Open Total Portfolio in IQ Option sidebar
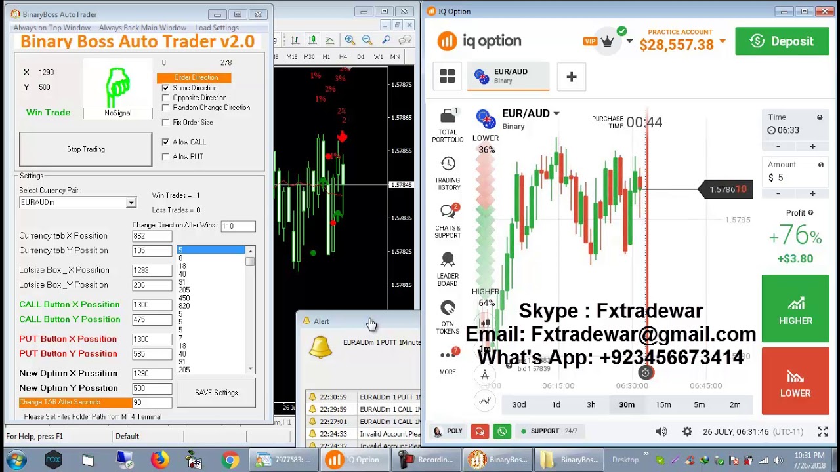The height and width of the screenshot is (472, 840). click(448, 126)
